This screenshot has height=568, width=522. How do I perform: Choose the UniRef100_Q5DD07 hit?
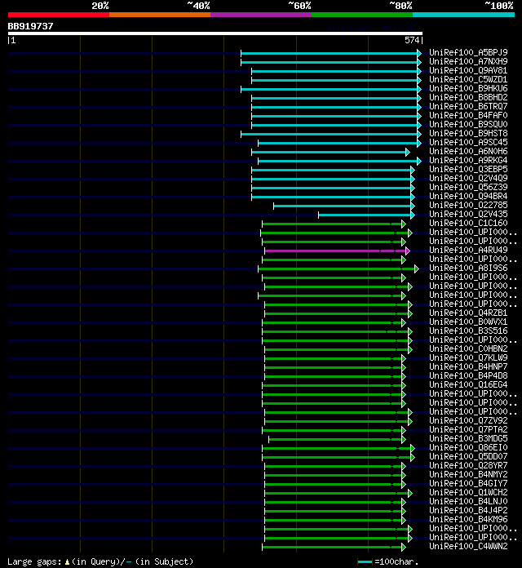[468, 457]
